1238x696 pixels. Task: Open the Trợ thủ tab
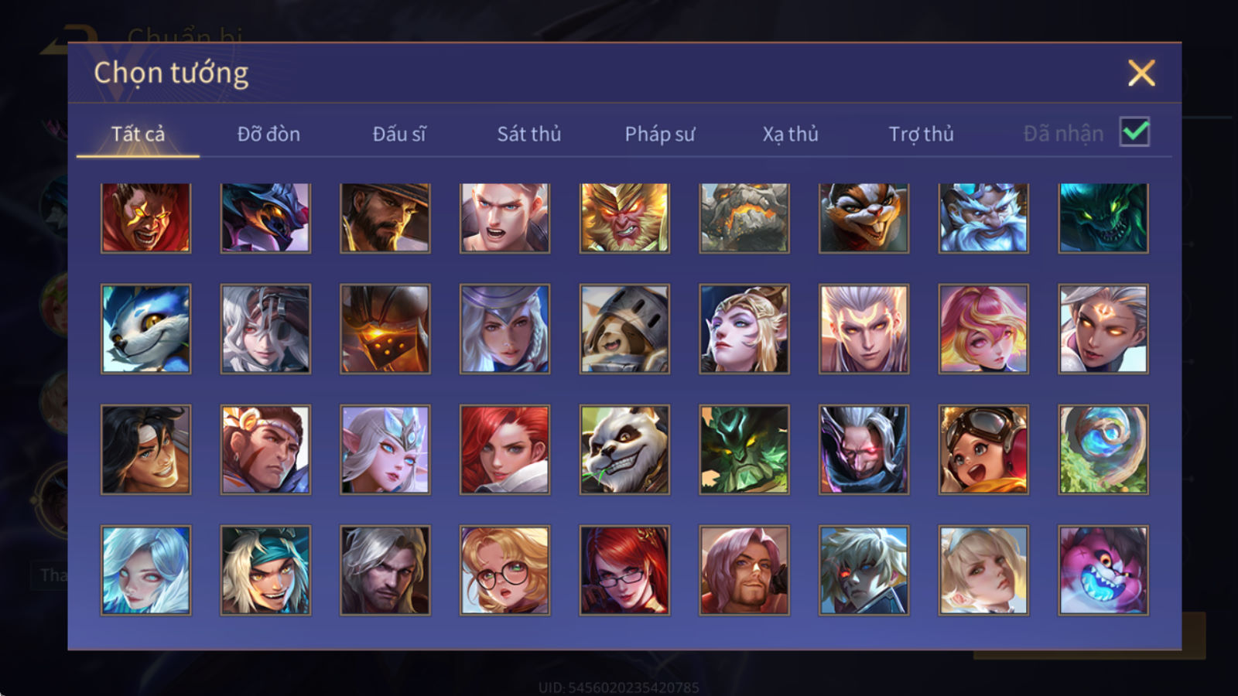[921, 134]
